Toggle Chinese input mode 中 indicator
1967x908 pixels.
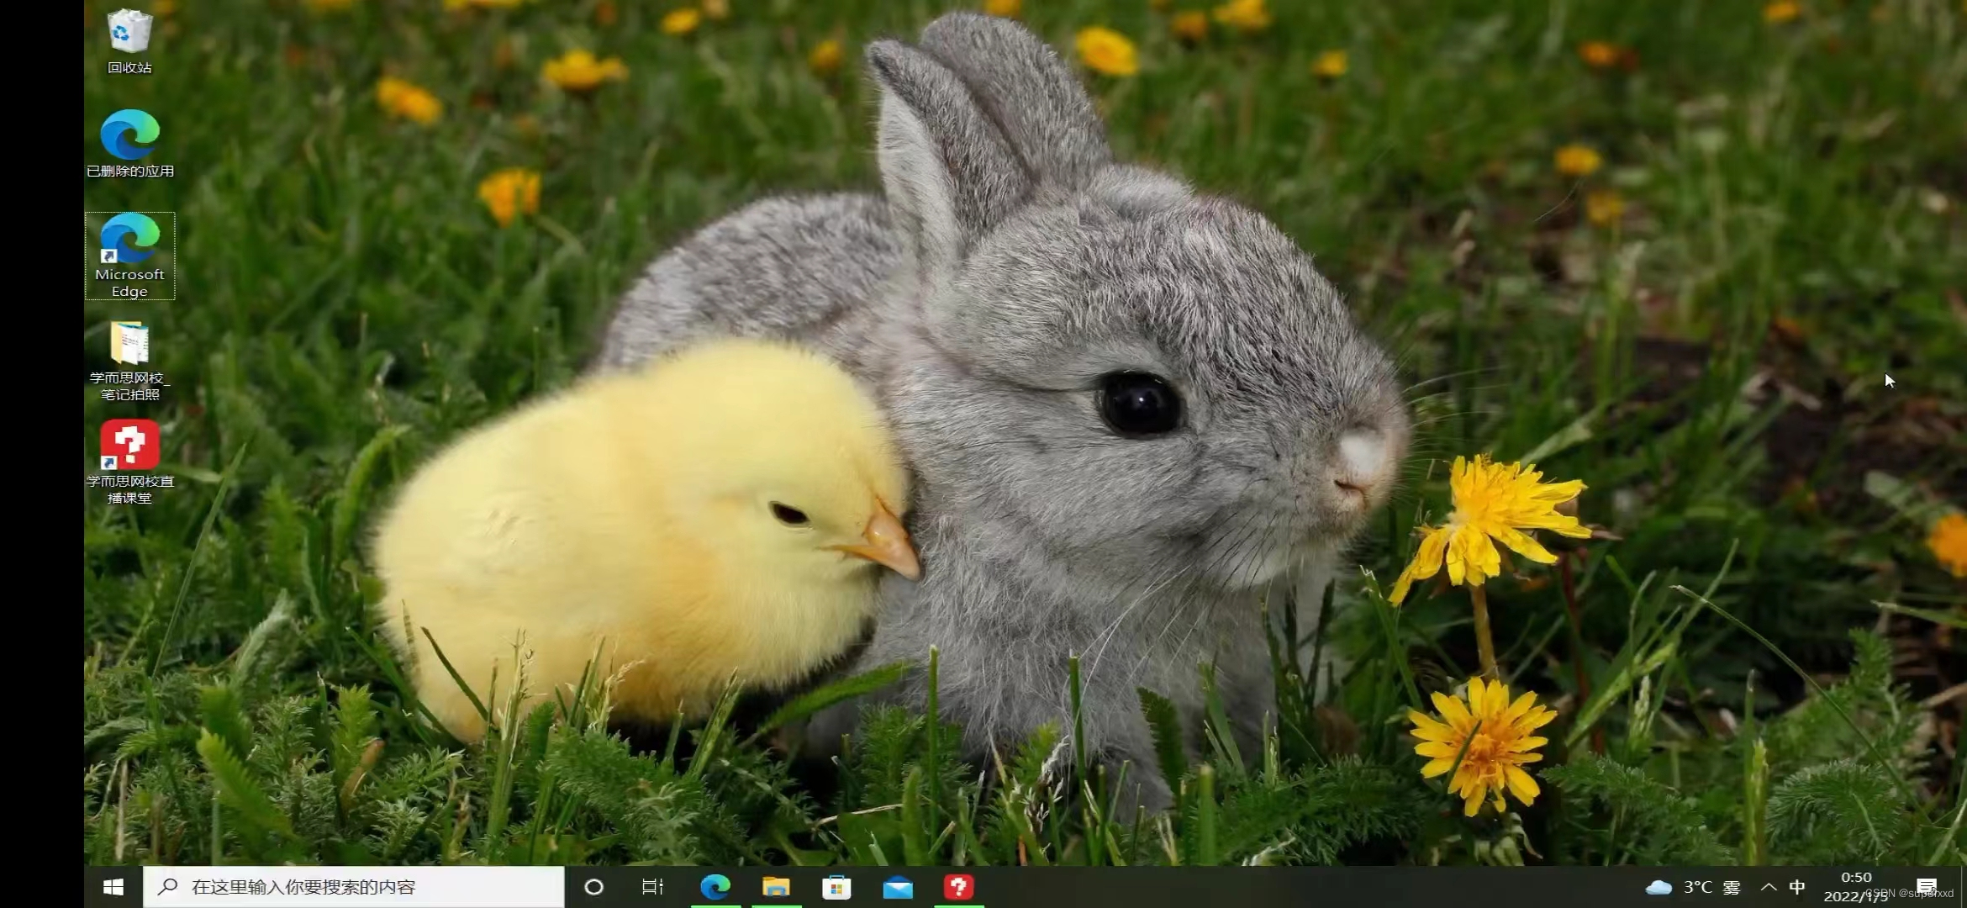1797,887
